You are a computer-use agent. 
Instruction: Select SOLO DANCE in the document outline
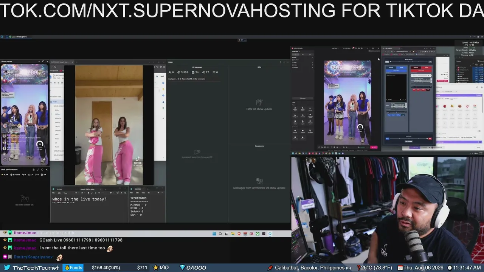[58, 155]
